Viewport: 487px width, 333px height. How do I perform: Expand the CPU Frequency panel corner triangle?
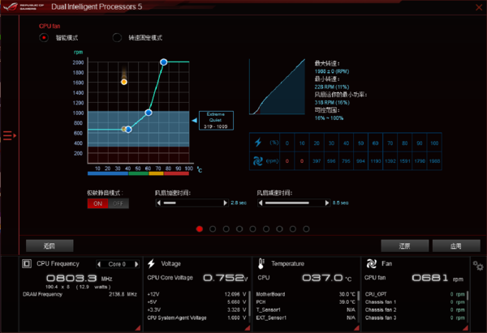pos(138,327)
